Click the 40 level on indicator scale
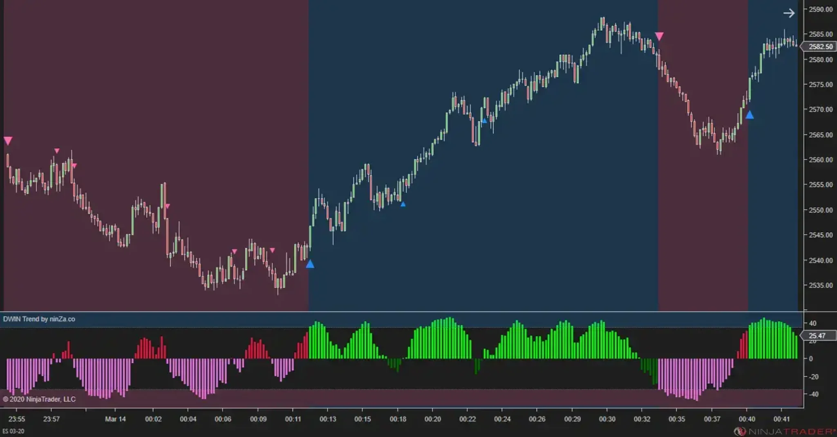The height and width of the screenshot is (437, 837). (812, 323)
